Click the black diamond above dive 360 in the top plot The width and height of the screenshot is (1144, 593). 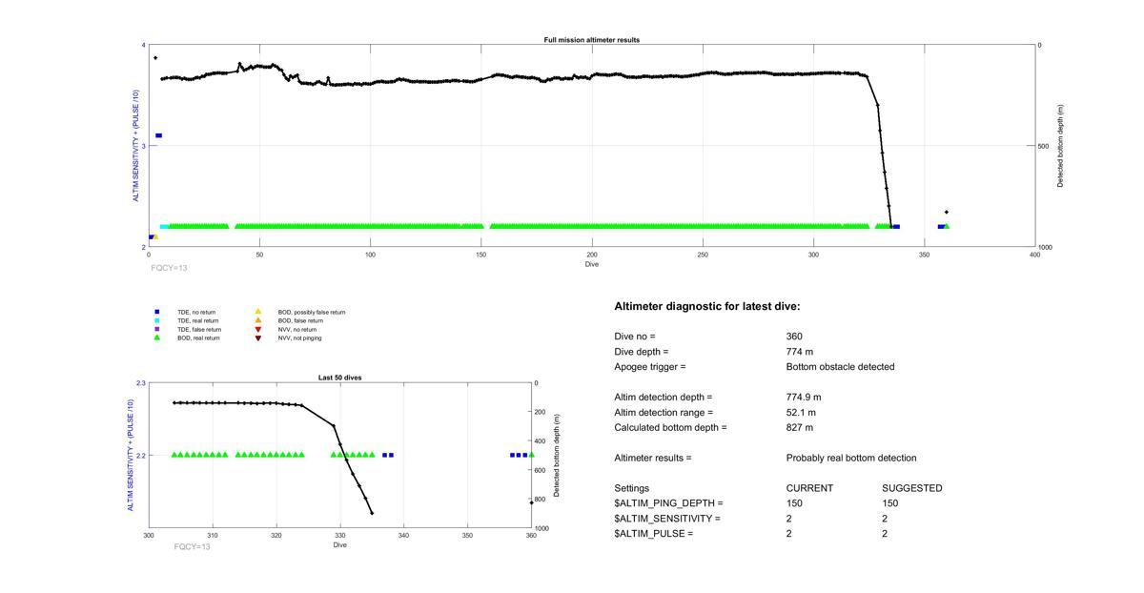point(947,212)
